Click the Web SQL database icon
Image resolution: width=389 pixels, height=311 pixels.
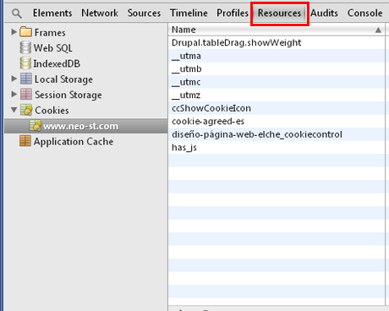tap(25, 47)
